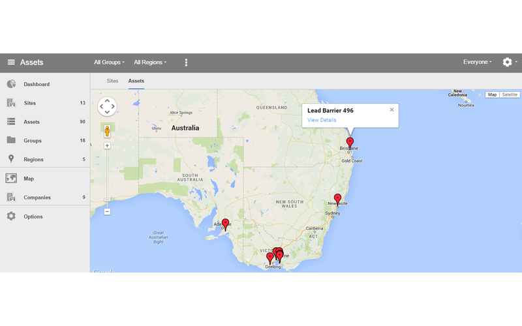Viewport: 522px width, 326px height.
Task: Zoom out with the minus button
Action: 107,211
